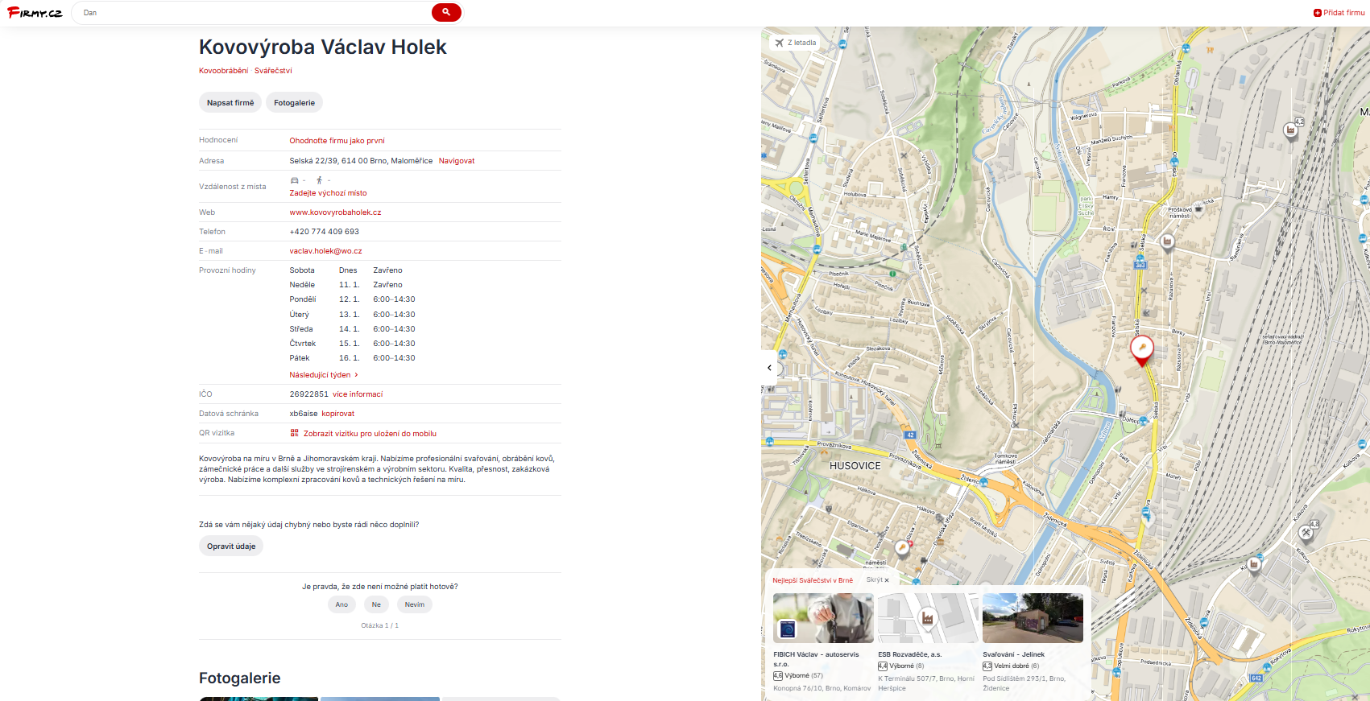
Task: Click the Firmy.cz logo
Action: click(35, 13)
